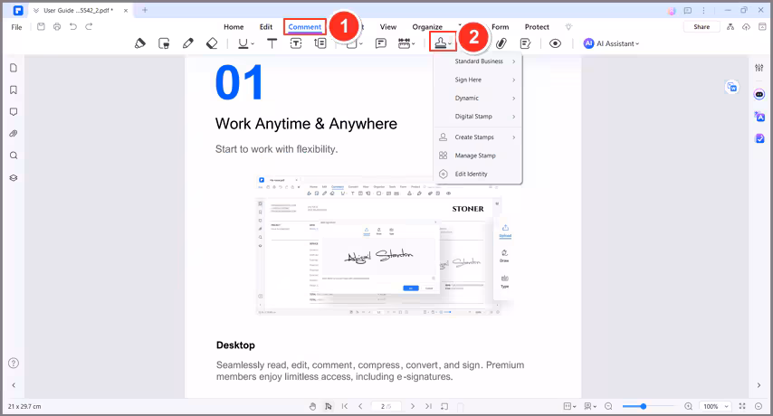Screen dimensions: 773x416
Task: Select the Attachment paperclip tool
Action: pos(501,43)
